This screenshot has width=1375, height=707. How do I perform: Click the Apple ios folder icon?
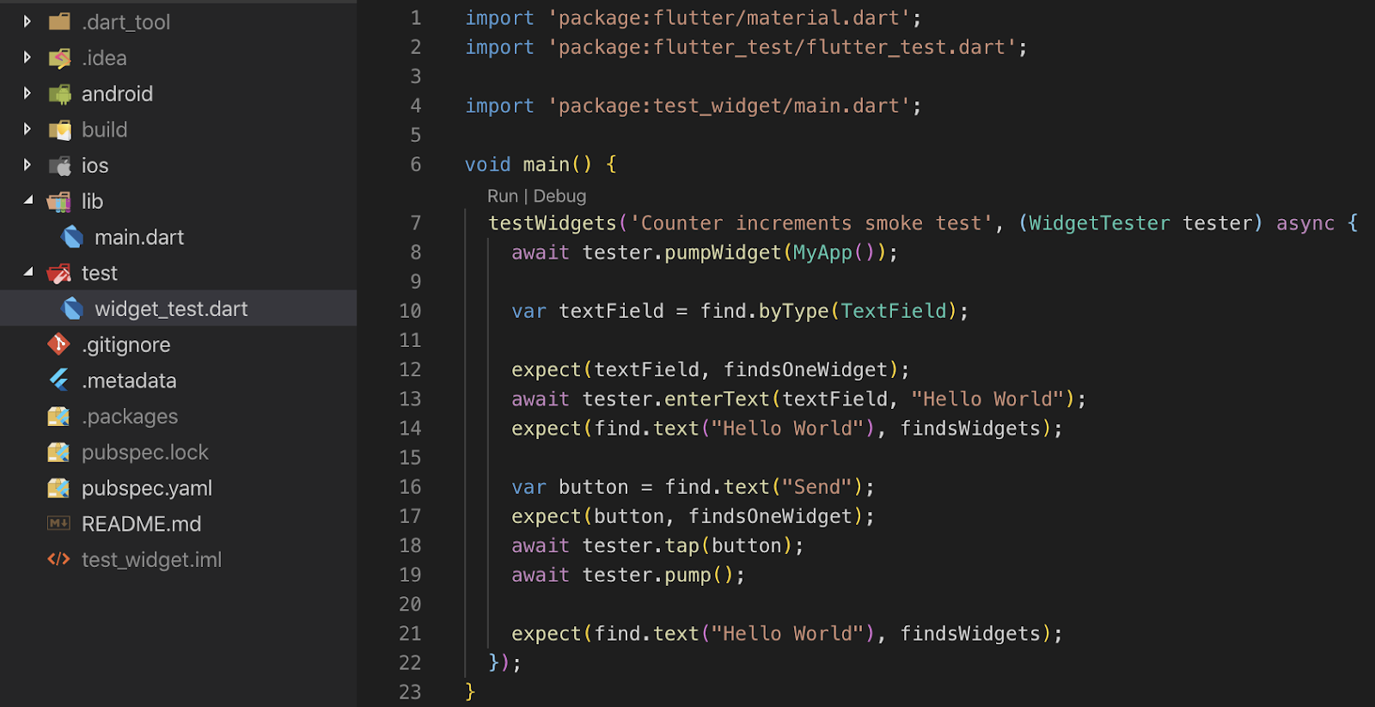(x=59, y=166)
